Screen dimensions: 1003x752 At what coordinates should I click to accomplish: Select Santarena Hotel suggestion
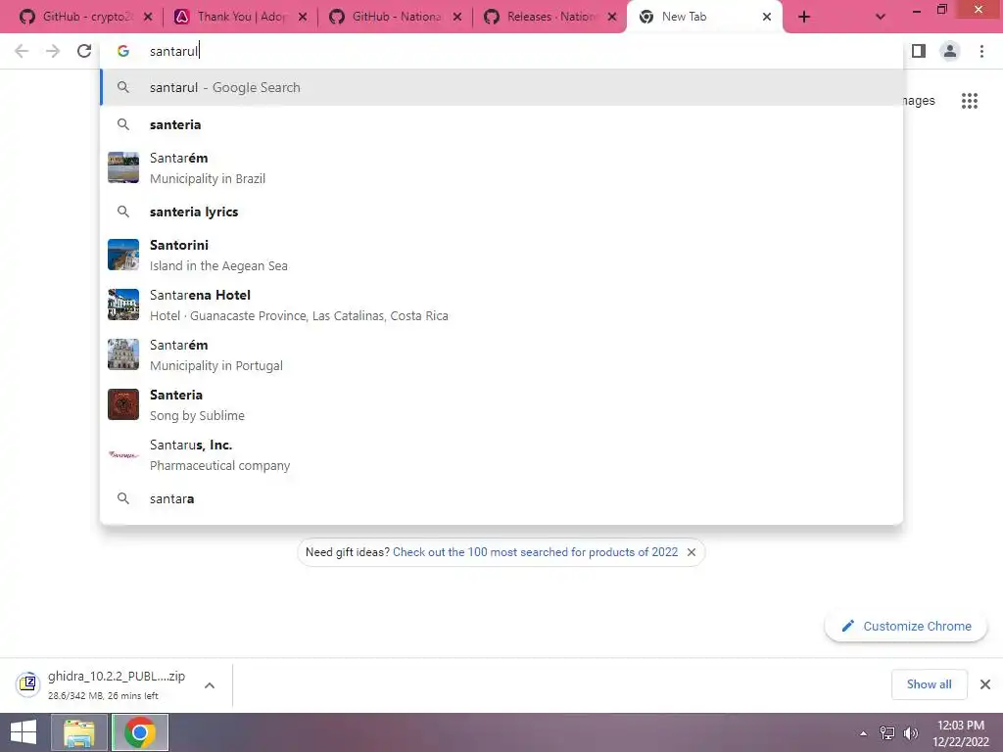point(502,305)
